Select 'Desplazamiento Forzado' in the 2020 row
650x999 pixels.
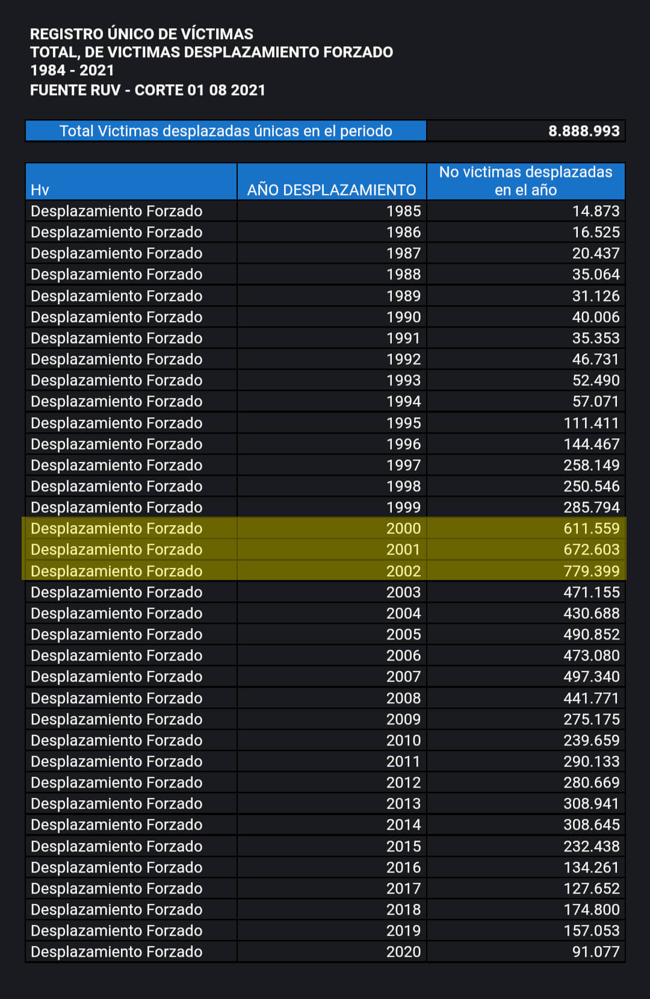[117, 952]
